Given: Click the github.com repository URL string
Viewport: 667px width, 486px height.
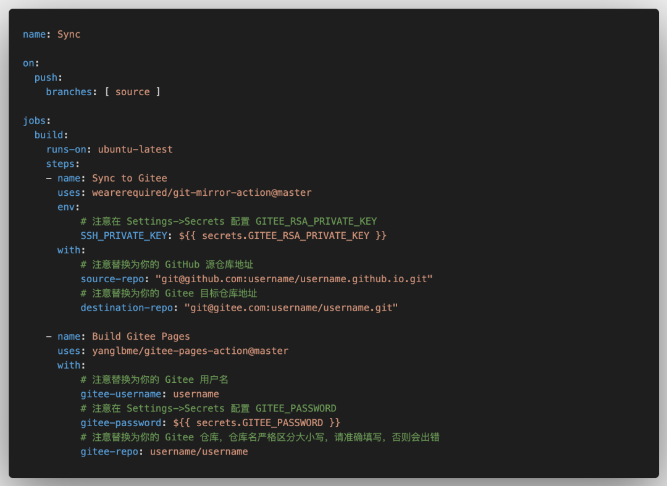Looking at the screenshot, I should [294, 279].
